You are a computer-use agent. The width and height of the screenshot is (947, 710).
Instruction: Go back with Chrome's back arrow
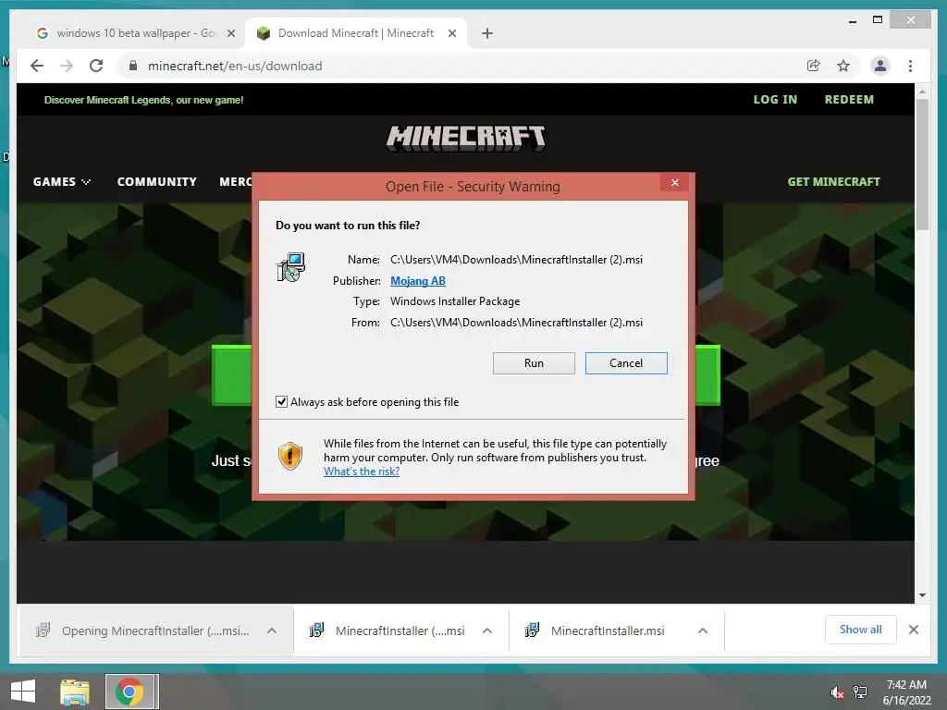pos(37,66)
